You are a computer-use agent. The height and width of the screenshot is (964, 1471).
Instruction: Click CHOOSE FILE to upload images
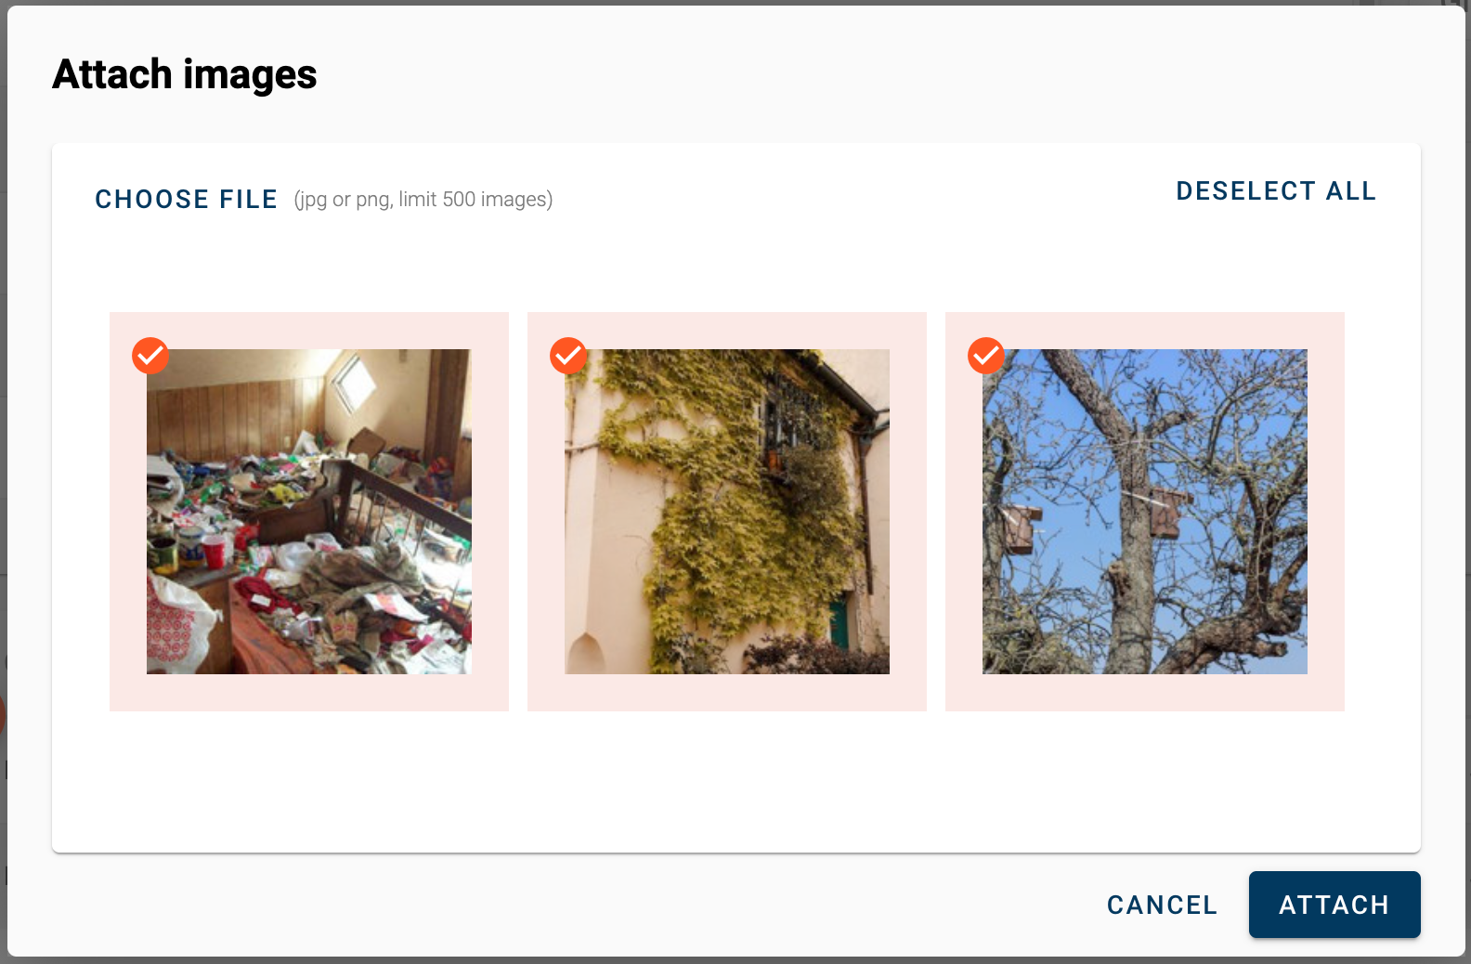187,200
